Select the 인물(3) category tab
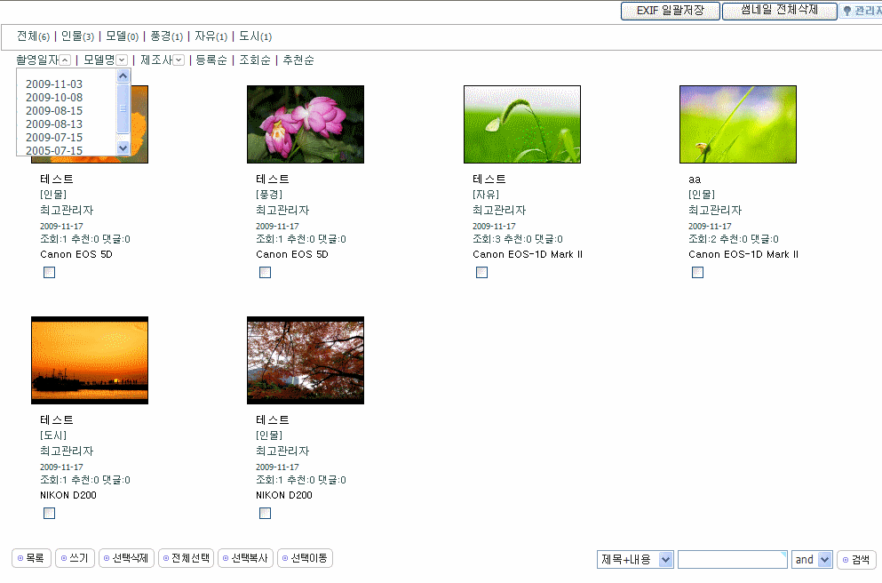Image resolution: width=882 pixels, height=583 pixels. 77,36
